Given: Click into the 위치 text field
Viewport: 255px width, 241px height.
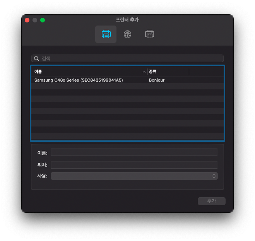Looking at the screenshot, I should click(134, 165).
